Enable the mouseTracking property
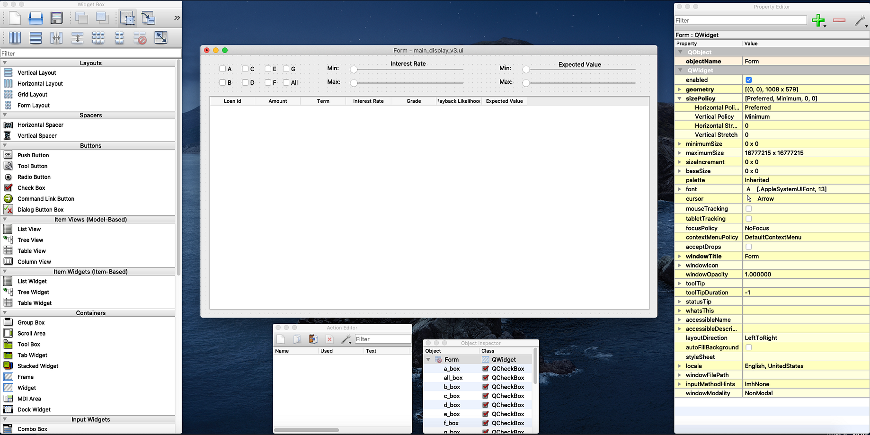The width and height of the screenshot is (870, 435). pos(749,208)
